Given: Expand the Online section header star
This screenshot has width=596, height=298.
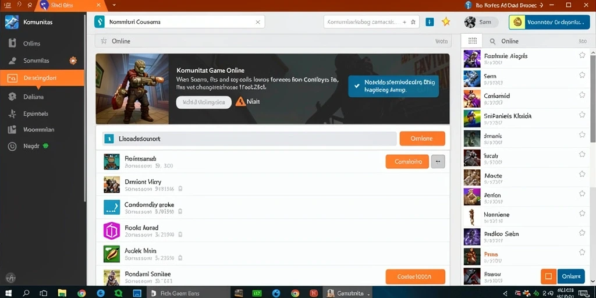Looking at the screenshot, I should [x=104, y=41].
